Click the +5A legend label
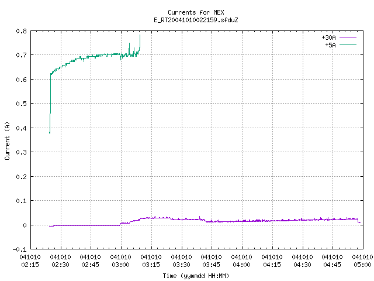 tap(330, 45)
